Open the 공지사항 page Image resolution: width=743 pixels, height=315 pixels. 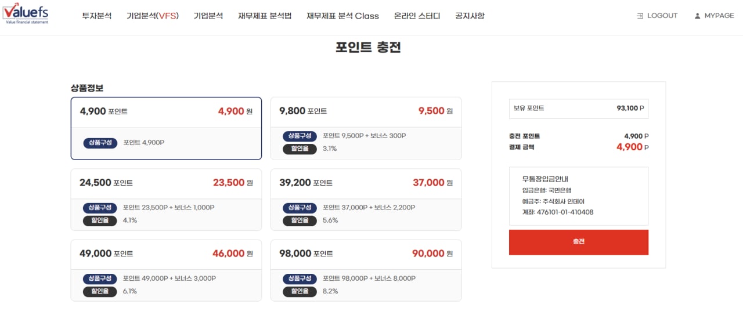pyautogui.click(x=470, y=16)
